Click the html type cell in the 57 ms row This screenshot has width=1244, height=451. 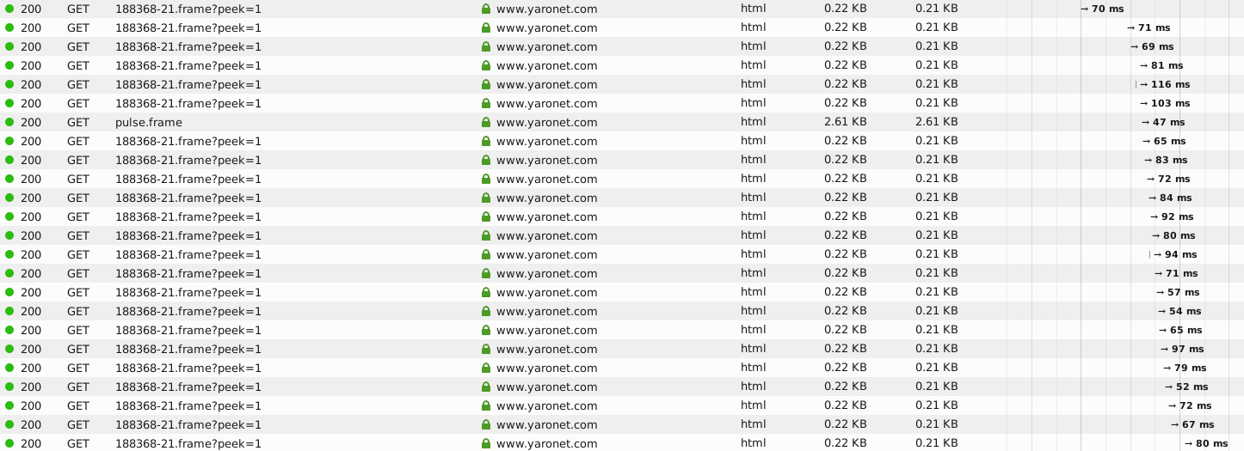[753, 292]
